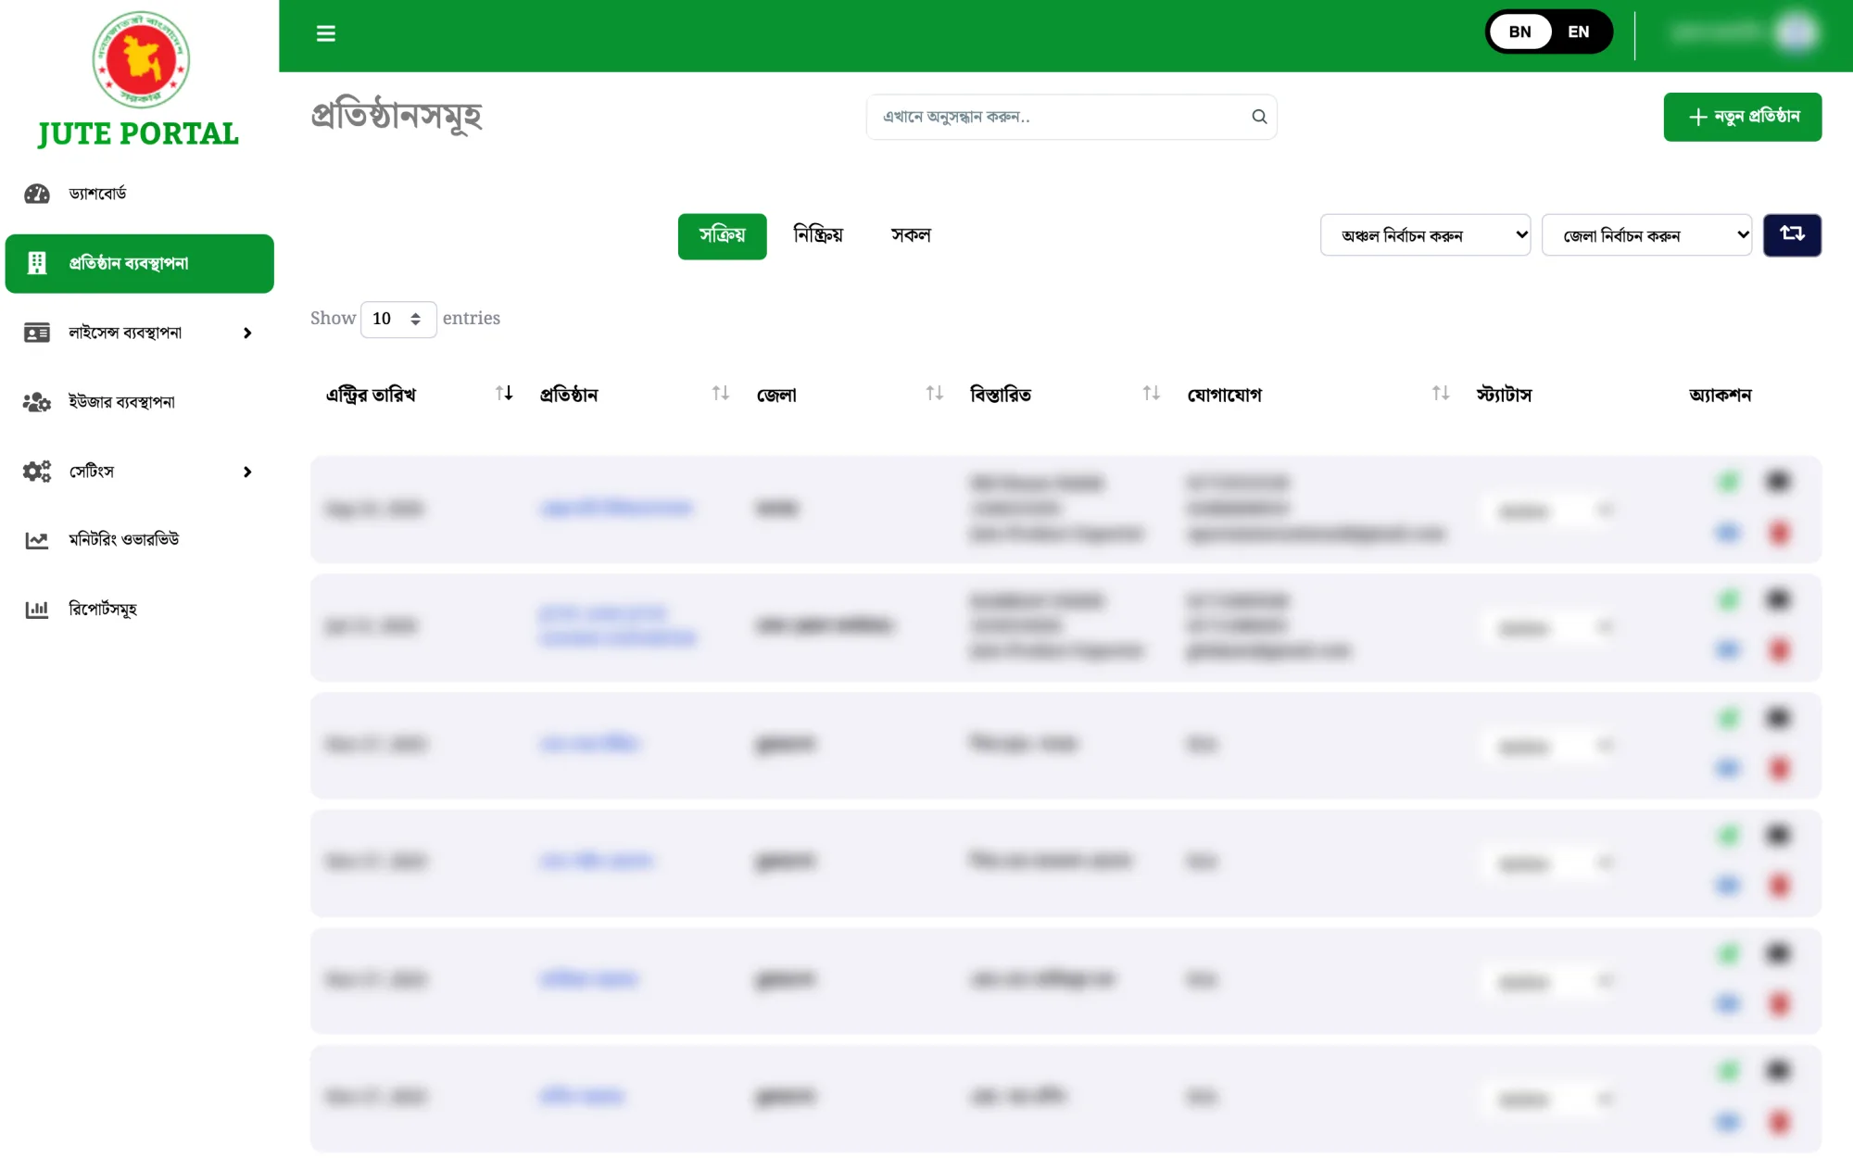Screen dimensions: 1853x1158
Task: Select the নিষ্ক্রিয় tab
Action: click(818, 236)
